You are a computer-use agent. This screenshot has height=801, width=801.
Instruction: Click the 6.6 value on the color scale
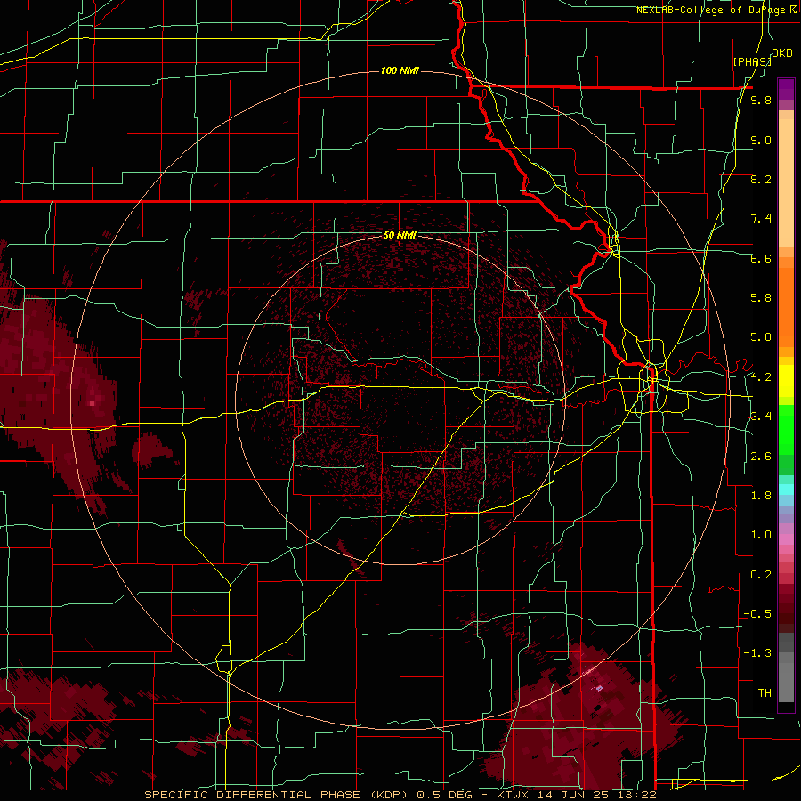coord(761,258)
